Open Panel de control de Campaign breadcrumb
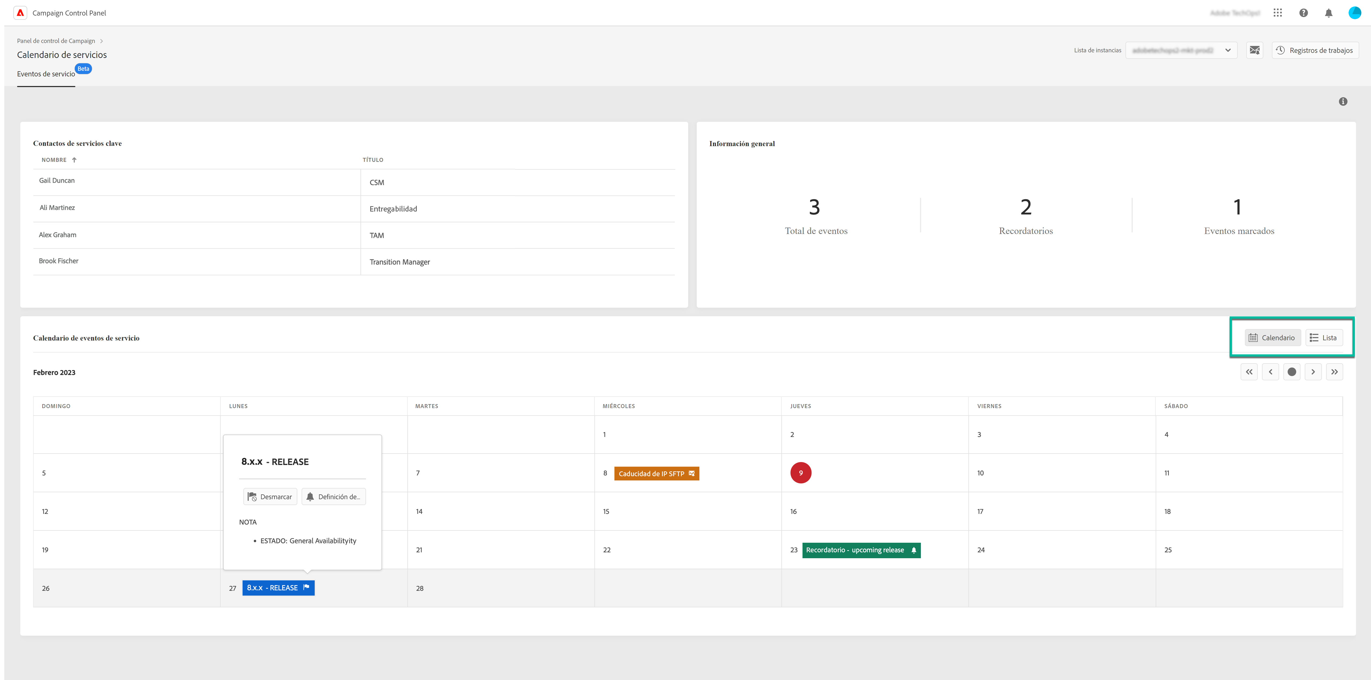Image resolution: width=1371 pixels, height=680 pixels. click(x=56, y=41)
